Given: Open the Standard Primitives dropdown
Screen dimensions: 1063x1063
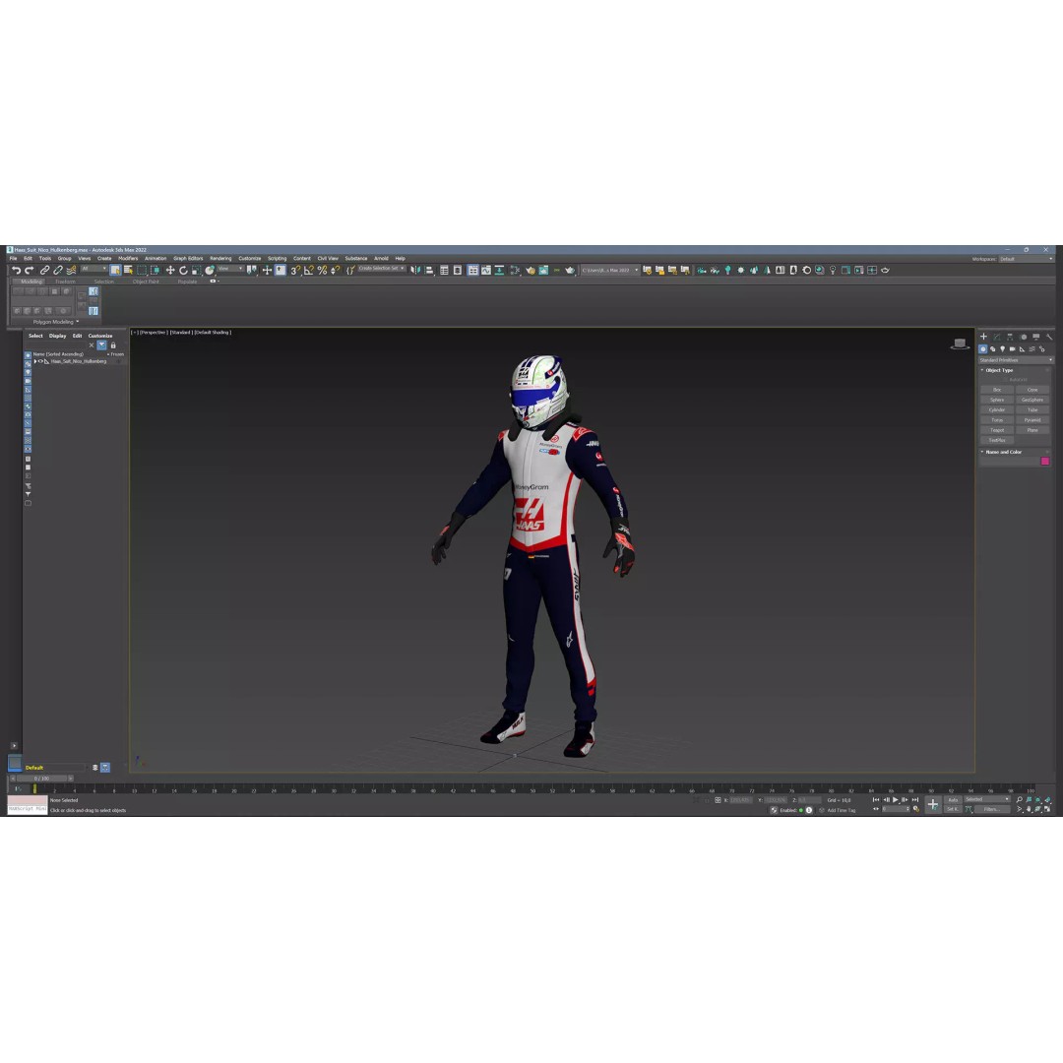Looking at the screenshot, I should 1014,360.
